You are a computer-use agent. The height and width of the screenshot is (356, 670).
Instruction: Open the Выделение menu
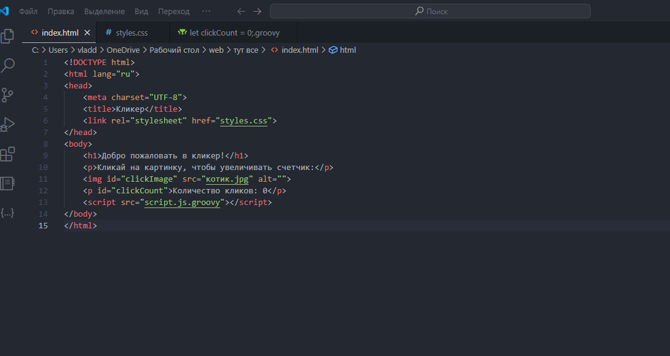[104, 12]
